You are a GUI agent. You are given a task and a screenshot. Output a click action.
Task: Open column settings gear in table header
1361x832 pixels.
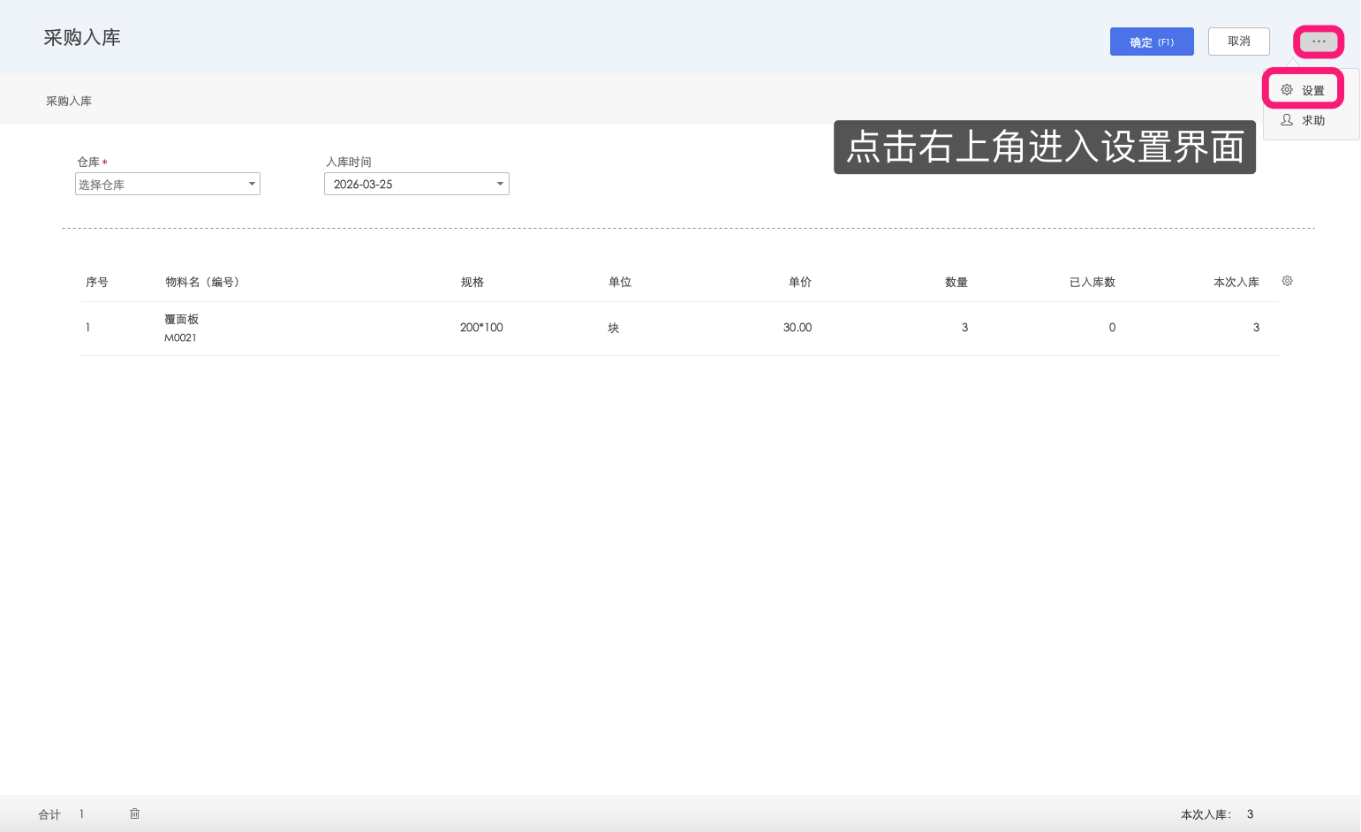1287,281
